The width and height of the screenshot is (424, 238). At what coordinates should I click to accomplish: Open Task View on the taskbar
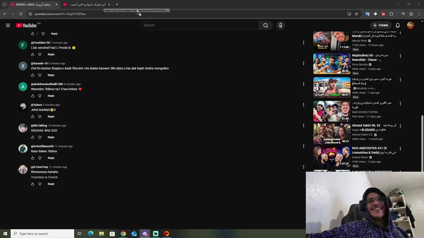(79, 234)
